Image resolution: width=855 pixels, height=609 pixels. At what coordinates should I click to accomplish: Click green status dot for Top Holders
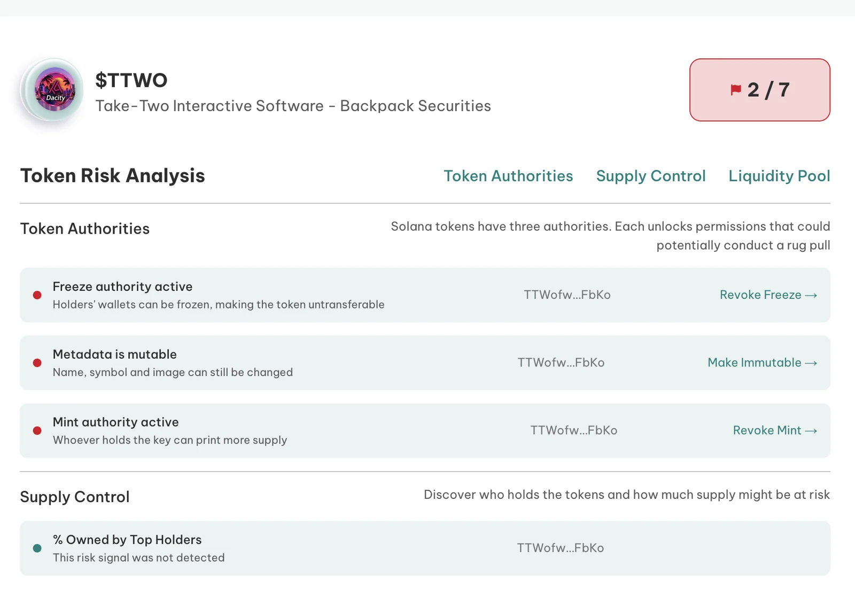(37, 548)
